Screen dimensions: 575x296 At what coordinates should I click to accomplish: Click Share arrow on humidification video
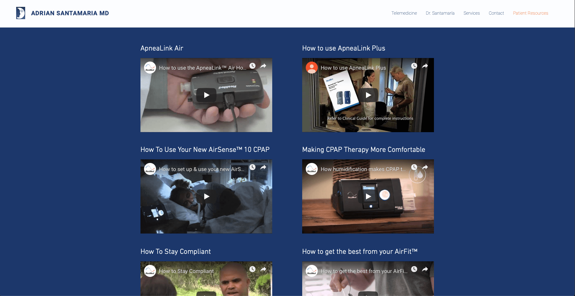point(425,167)
